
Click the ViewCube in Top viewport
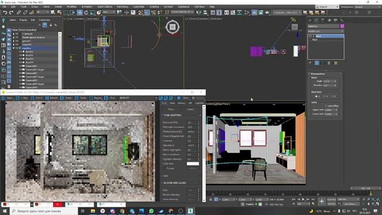(172, 27)
